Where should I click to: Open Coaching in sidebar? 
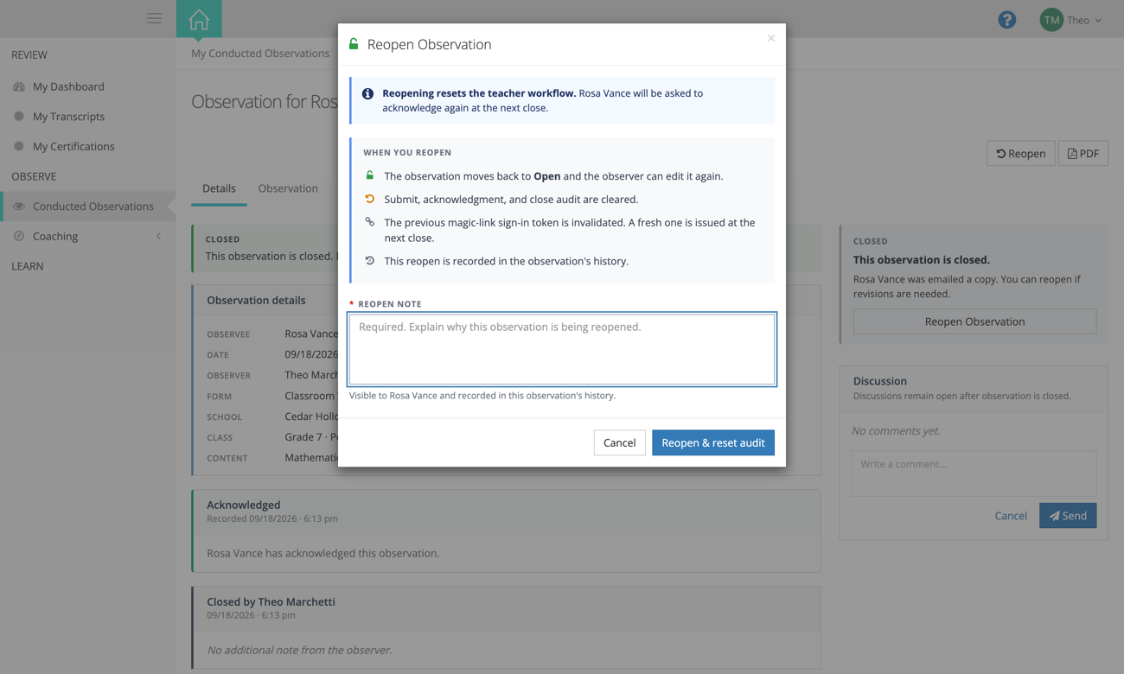(x=55, y=236)
